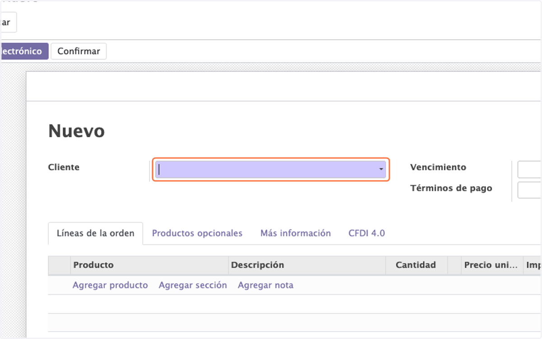Open the Más información tab

point(295,233)
